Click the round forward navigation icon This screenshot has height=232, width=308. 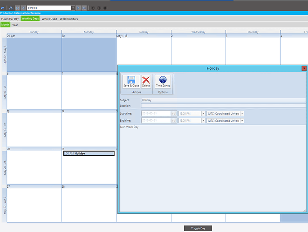coord(99,8)
